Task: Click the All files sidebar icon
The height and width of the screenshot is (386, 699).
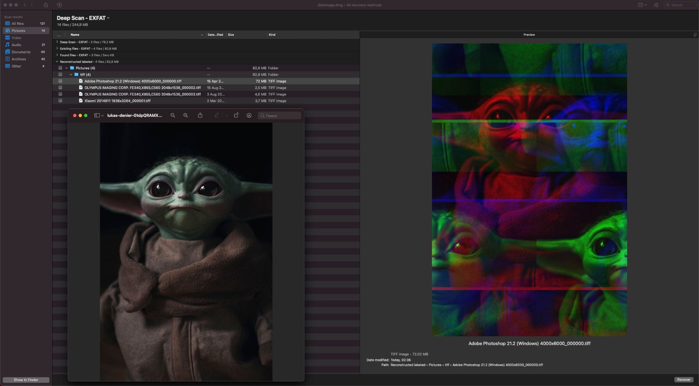Action: click(7, 23)
